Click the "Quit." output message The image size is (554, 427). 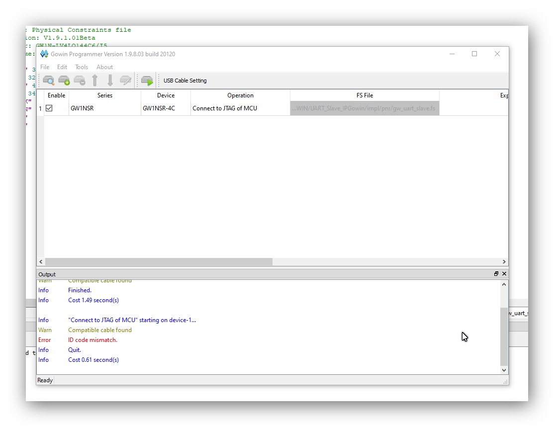75,349
